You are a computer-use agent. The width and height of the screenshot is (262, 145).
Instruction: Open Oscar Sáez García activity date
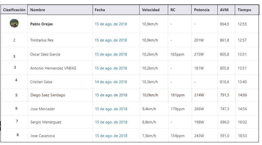tap(111, 54)
